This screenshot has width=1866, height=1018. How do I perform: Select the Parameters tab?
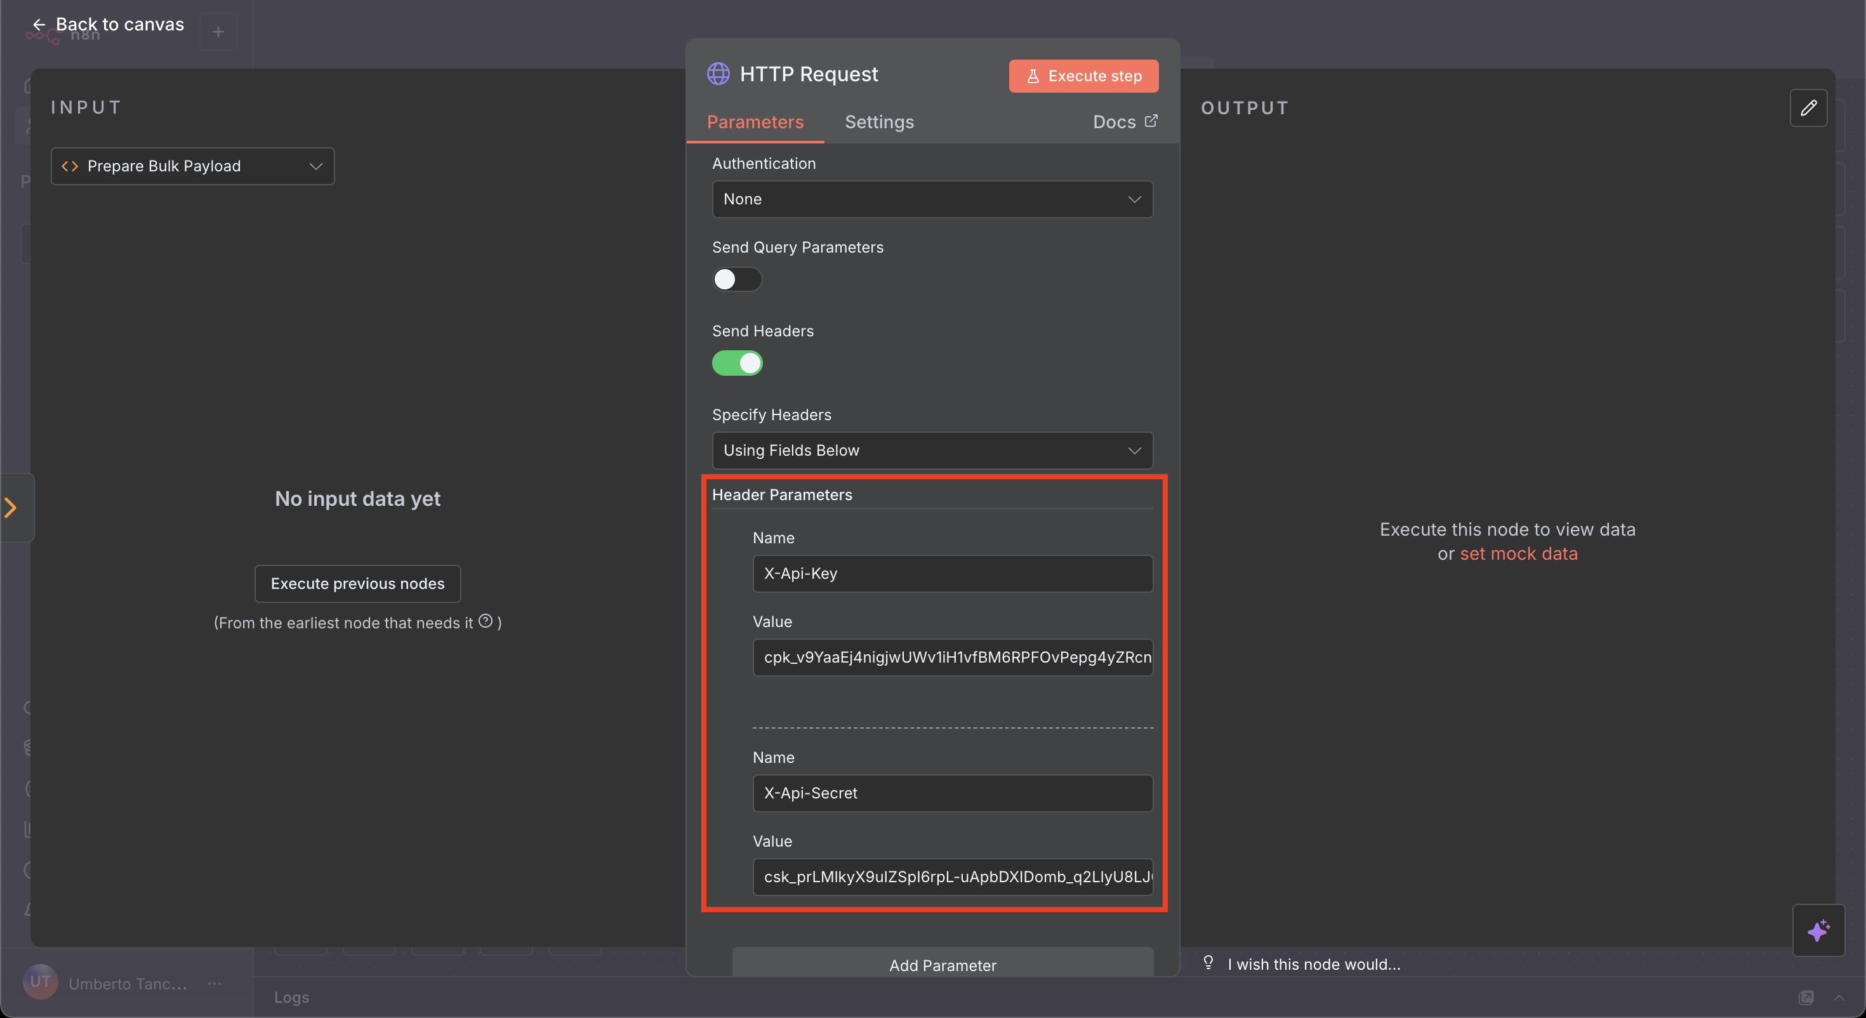coord(755,122)
